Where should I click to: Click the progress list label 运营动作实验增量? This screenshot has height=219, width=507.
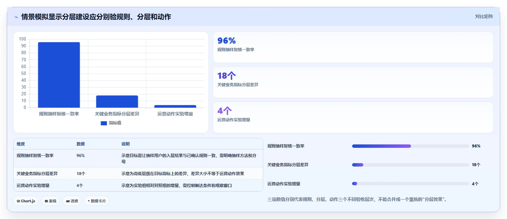click(x=284, y=184)
